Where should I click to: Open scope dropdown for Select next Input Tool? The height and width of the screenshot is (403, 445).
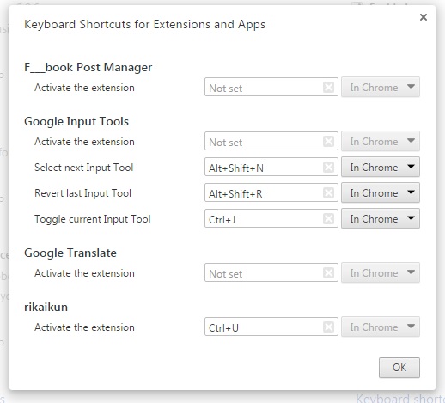click(x=381, y=167)
